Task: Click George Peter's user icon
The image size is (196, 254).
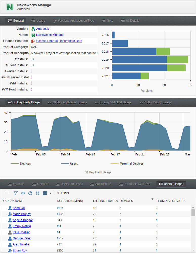Action: click(x=10, y=238)
